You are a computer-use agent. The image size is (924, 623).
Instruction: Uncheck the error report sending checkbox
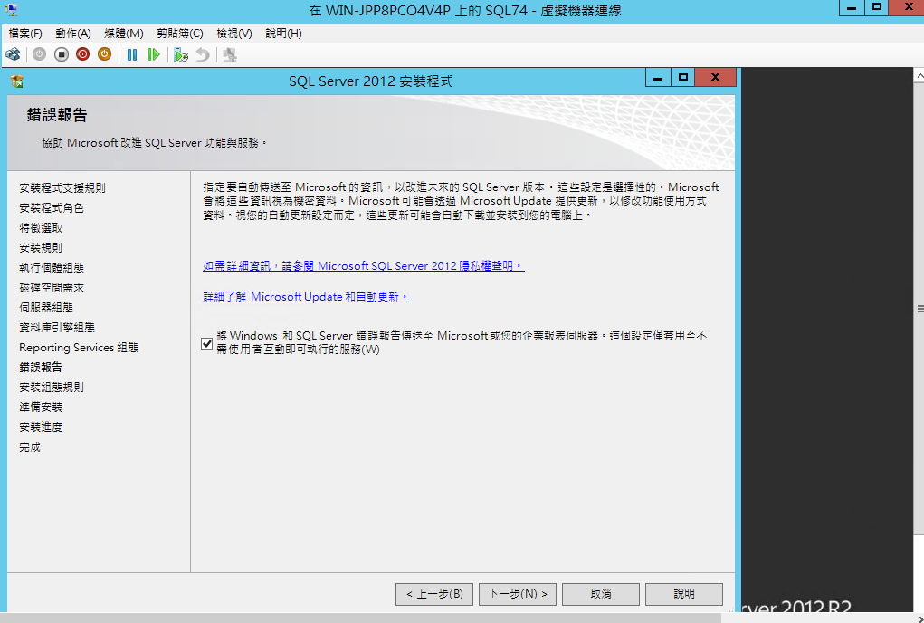207,343
